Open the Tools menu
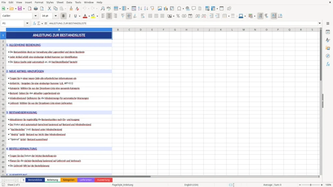The image size is (333, 187). coord(78,2)
